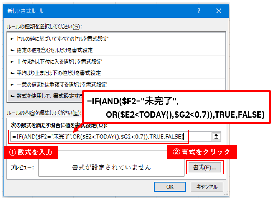Choose 指定の値を含むセルだけを書式設定 rule type
The image size is (274, 200).
pyautogui.click(x=54, y=50)
